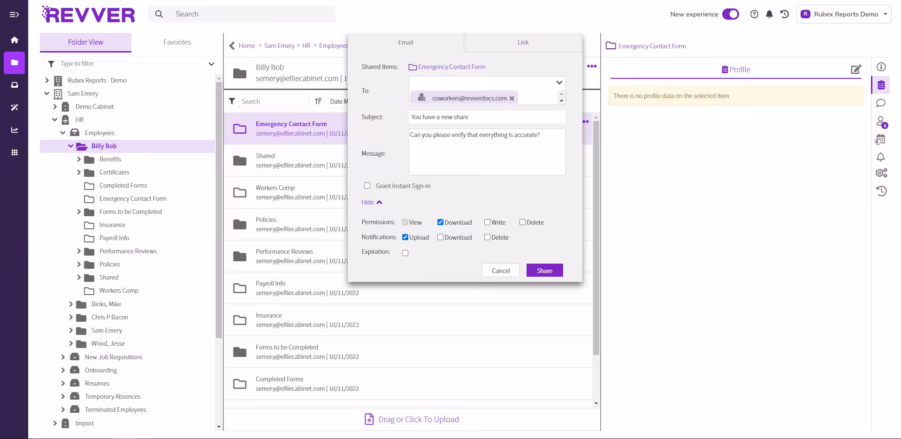Open the inbox tray icon in sidebar
The height and width of the screenshot is (439, 901).
(15, 85)
